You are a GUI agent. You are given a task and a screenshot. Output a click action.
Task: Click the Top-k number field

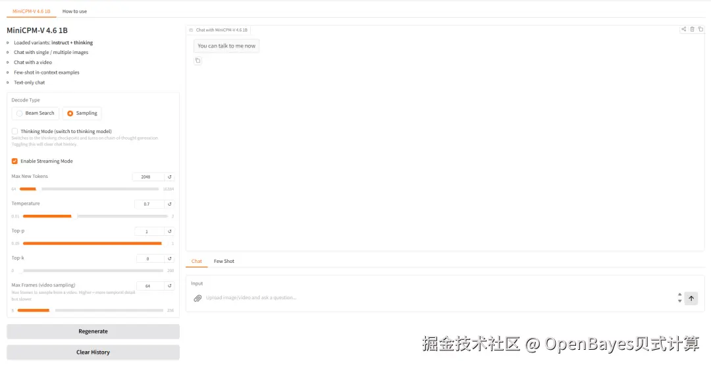tap(150, 259)
